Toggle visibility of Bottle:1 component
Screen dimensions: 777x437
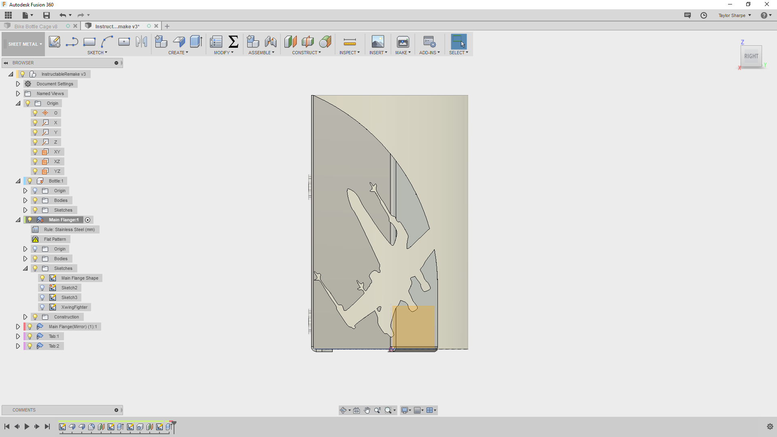(30, 181)
